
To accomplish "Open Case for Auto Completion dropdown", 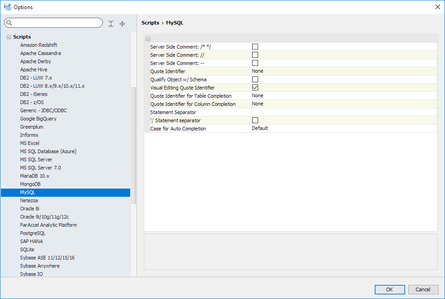I will tap(344, 128).
